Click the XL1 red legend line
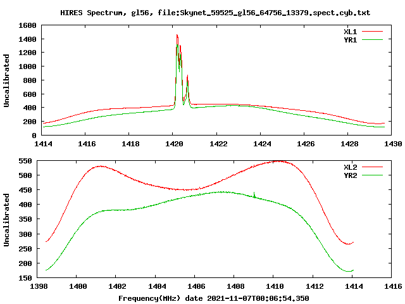The image size is (405, 304). 372,32
